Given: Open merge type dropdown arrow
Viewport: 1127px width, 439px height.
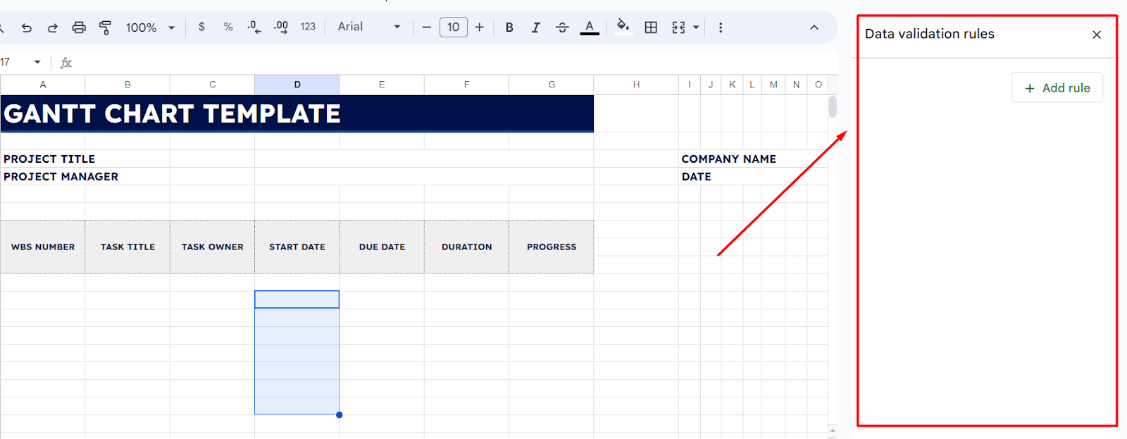Looking at the screenshot, I should point(696,27).
